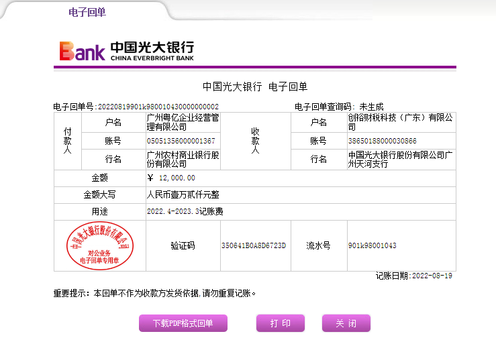Select payer account 0505135600001367

coord(181,141)
